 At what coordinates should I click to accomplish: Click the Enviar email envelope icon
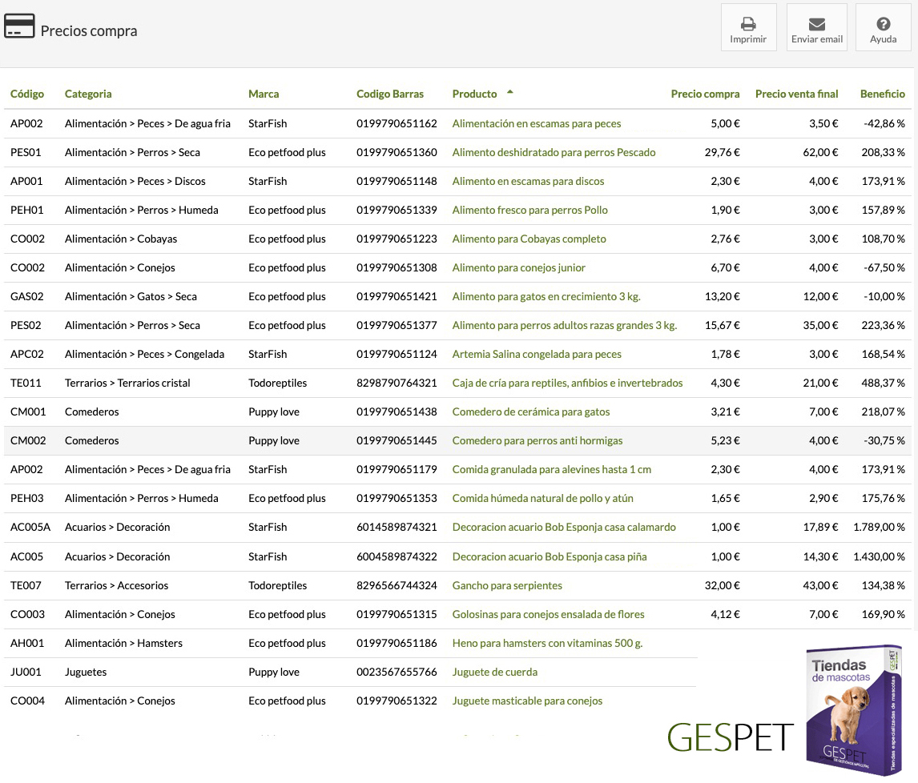click(816, 24)
